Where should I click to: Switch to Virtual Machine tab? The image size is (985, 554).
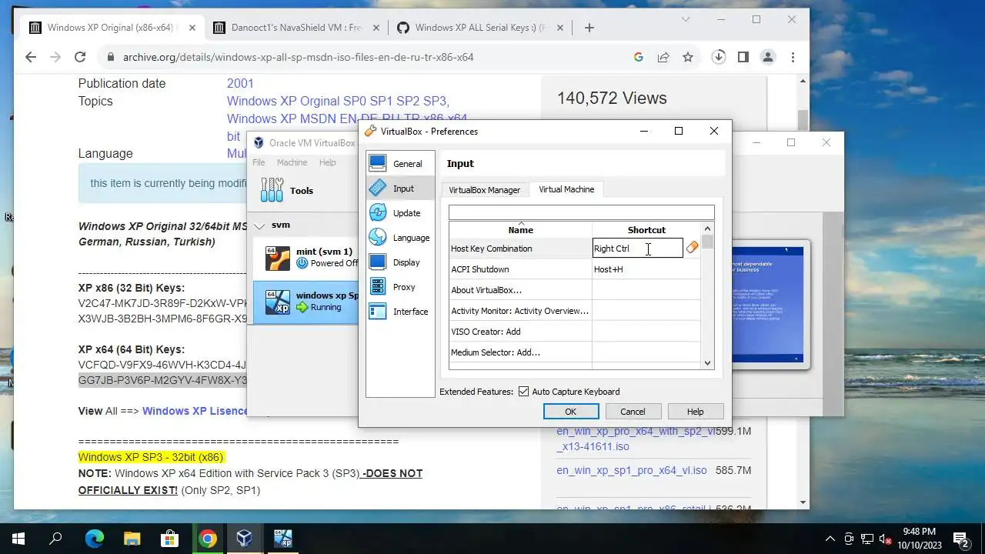click(566, 189)
